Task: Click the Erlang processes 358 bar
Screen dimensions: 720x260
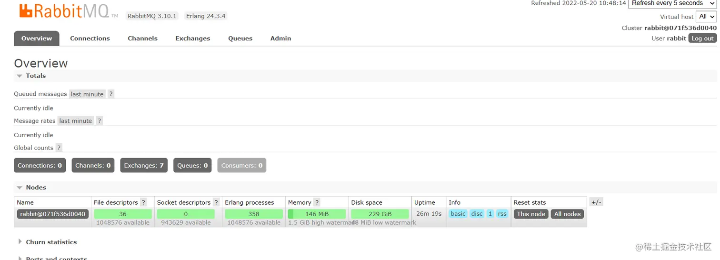Action: (x=254, y=214)
